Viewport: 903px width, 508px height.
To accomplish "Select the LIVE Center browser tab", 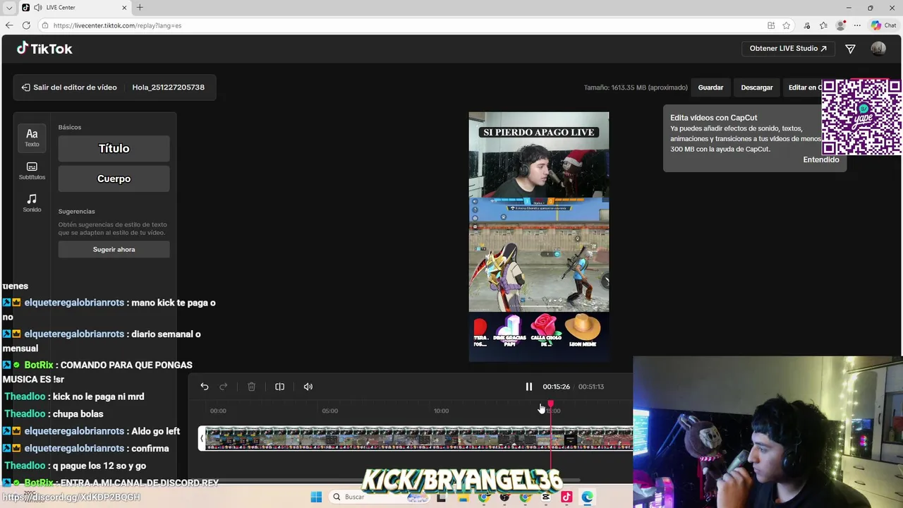I will (x=74, y=8).
